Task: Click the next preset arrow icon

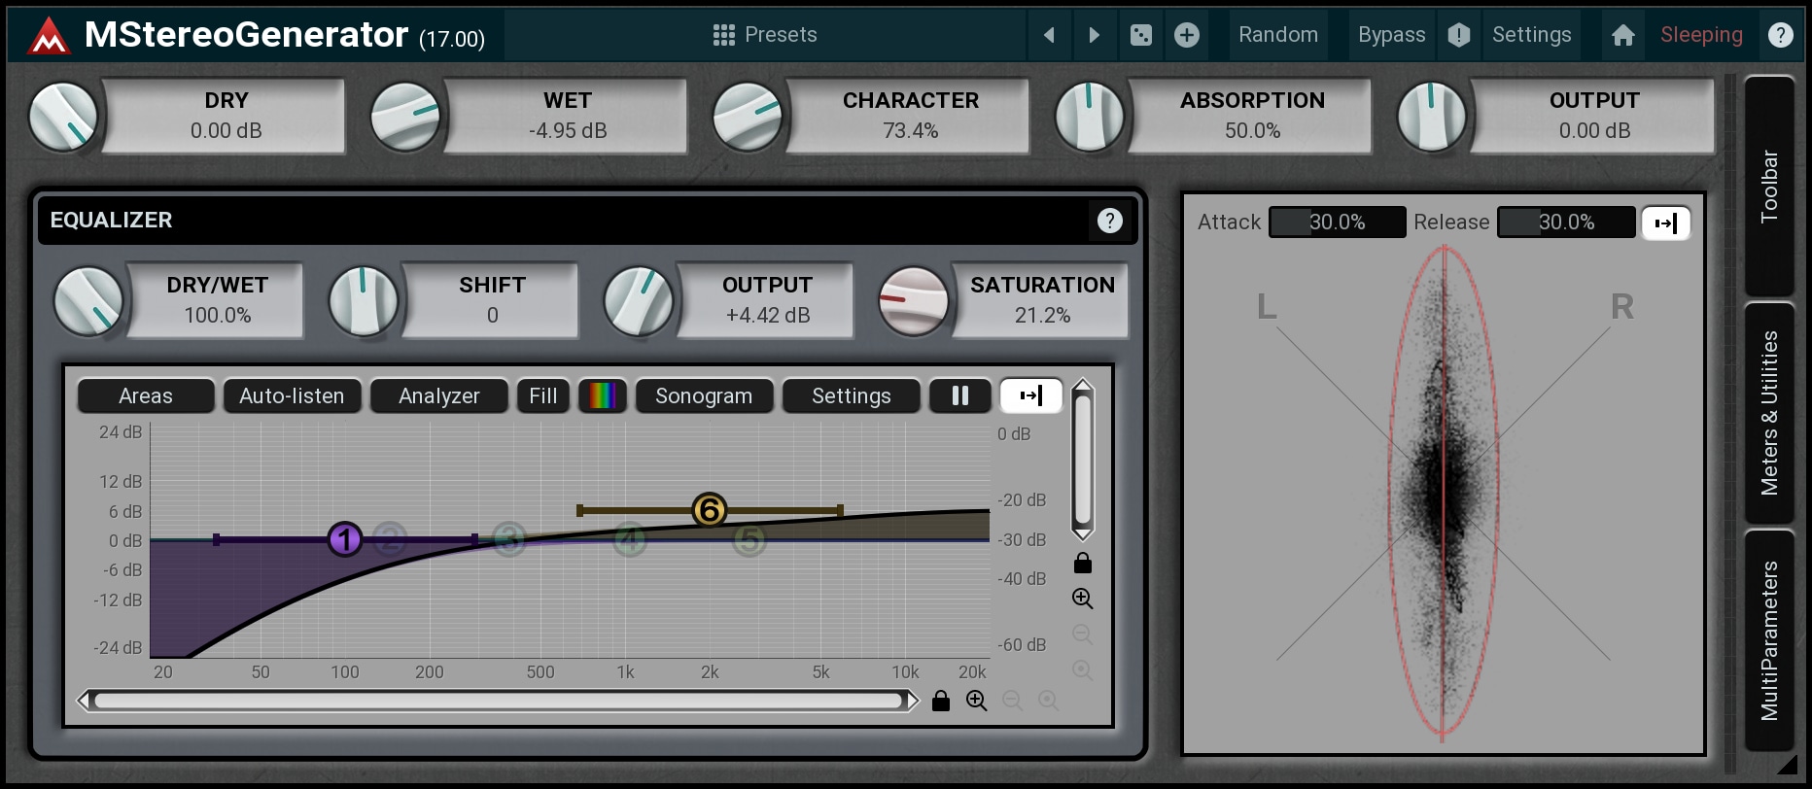Action: [1095, 35]
